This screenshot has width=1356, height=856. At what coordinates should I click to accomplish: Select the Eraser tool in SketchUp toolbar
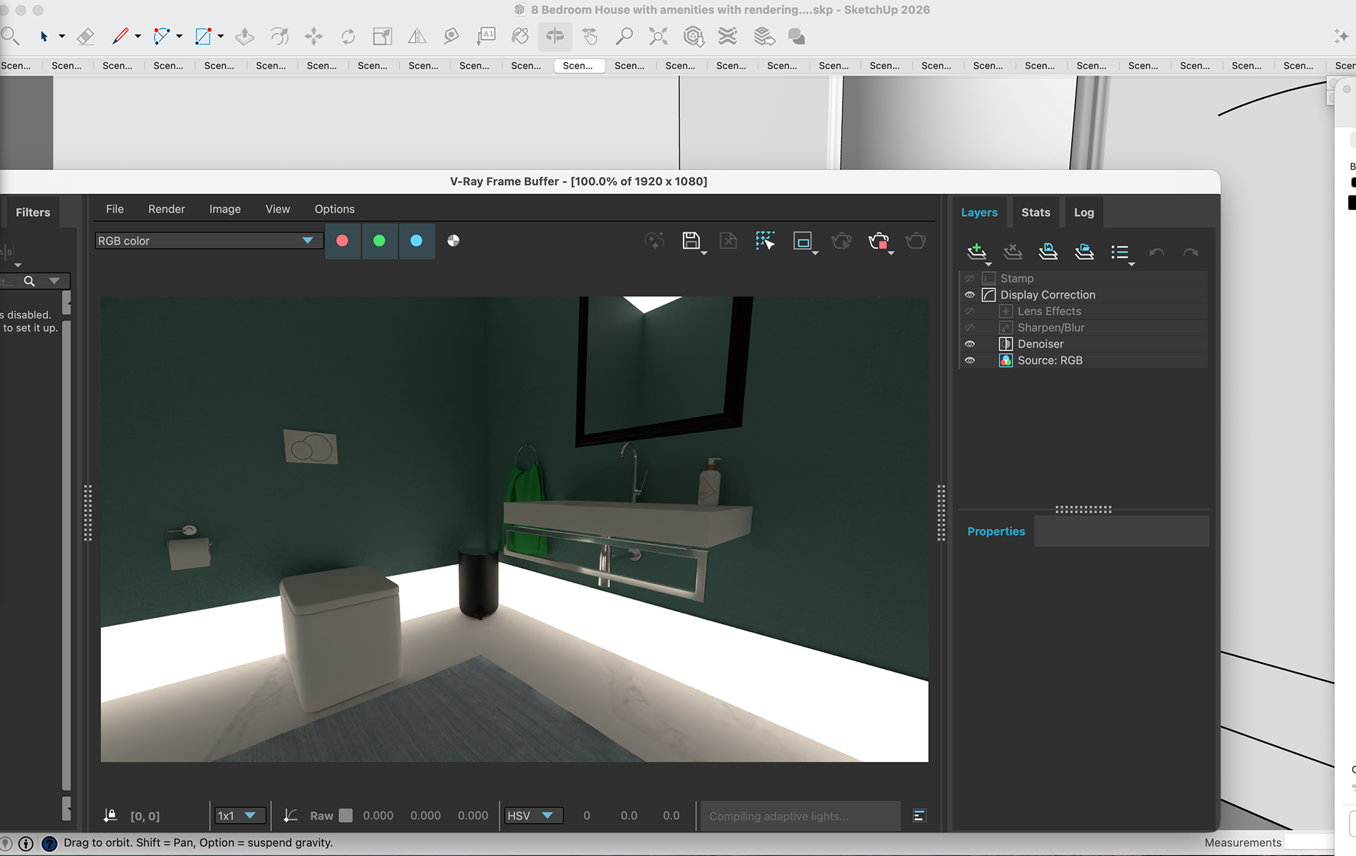click(85, 36)
